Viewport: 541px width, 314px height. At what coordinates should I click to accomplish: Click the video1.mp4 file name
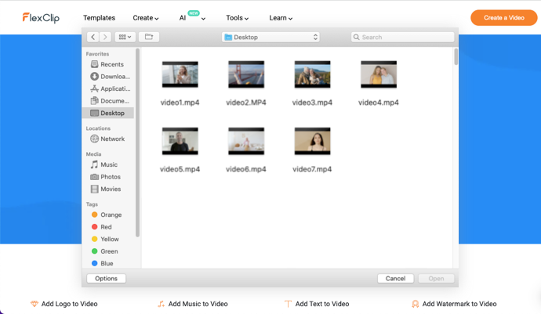[180, 103]
